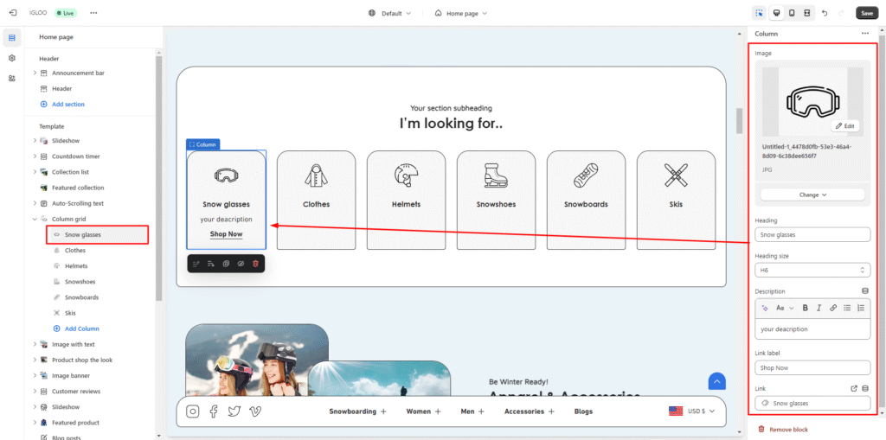This screenshot has height=440, width=886.
Task: Toggle fullscreen preview mode icon
Action: tap(806, 13)
